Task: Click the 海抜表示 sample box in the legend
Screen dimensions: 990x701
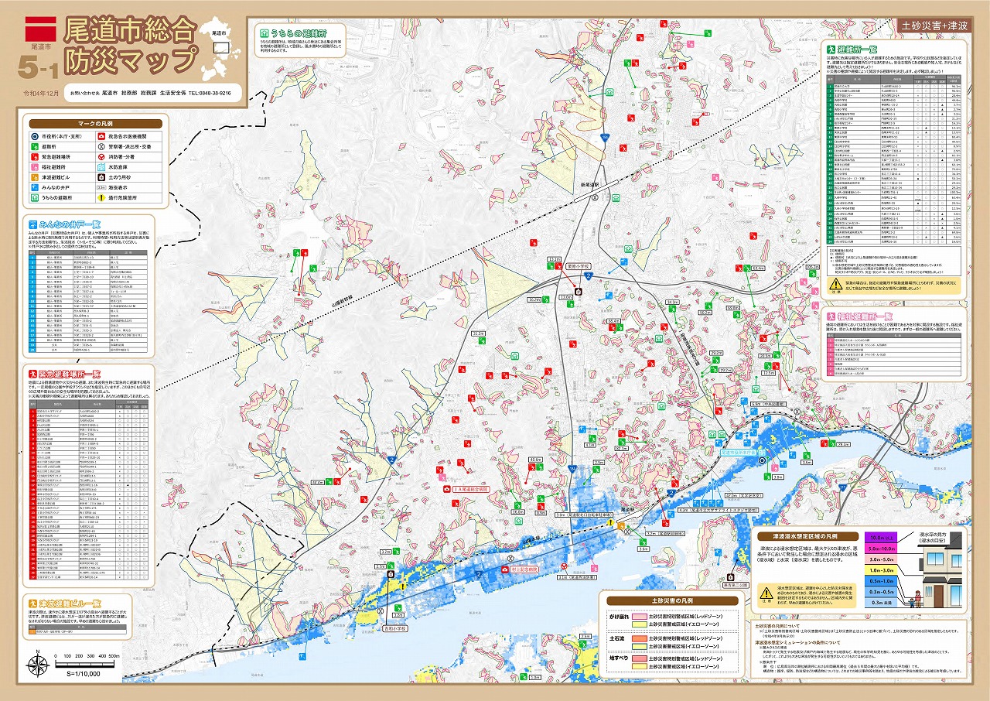Action: click(x=101, y=188)
